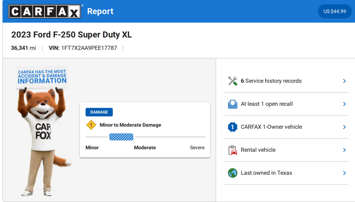Expand CARFAX 1-Owner vehicle chevron
355x202 pixels.
click(x=344, y=127)
